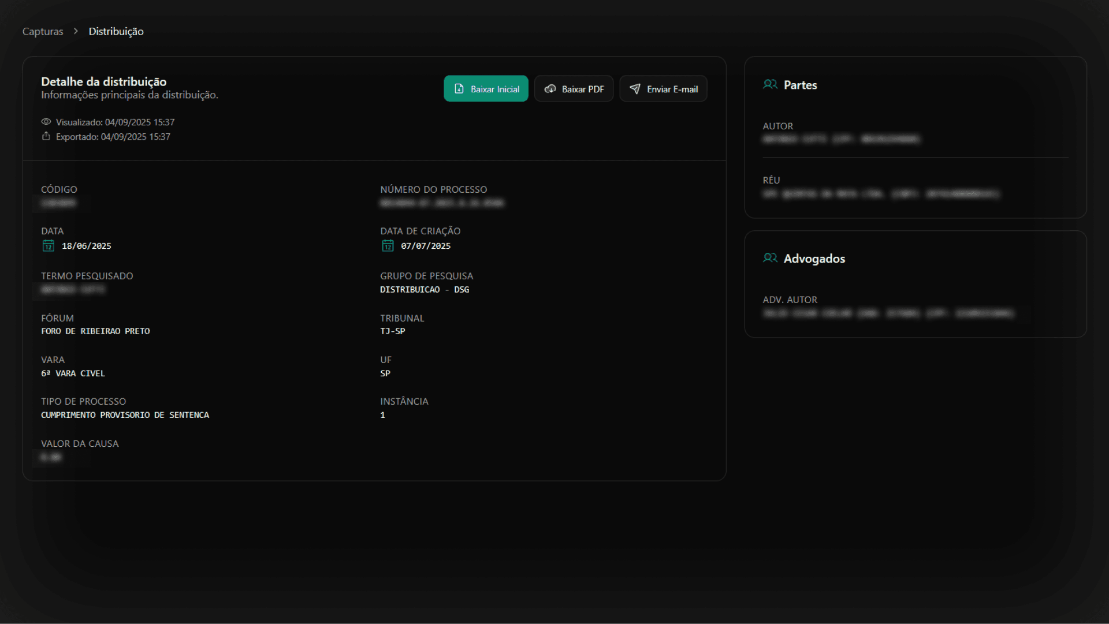Click the cloud download icon on Baixar PDF
1109x624 pixels.
pos(550,89)
